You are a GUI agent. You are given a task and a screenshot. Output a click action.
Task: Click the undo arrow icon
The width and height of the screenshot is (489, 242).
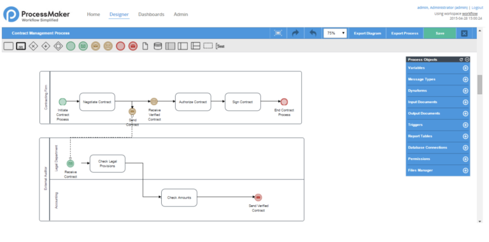pos(313,33)
